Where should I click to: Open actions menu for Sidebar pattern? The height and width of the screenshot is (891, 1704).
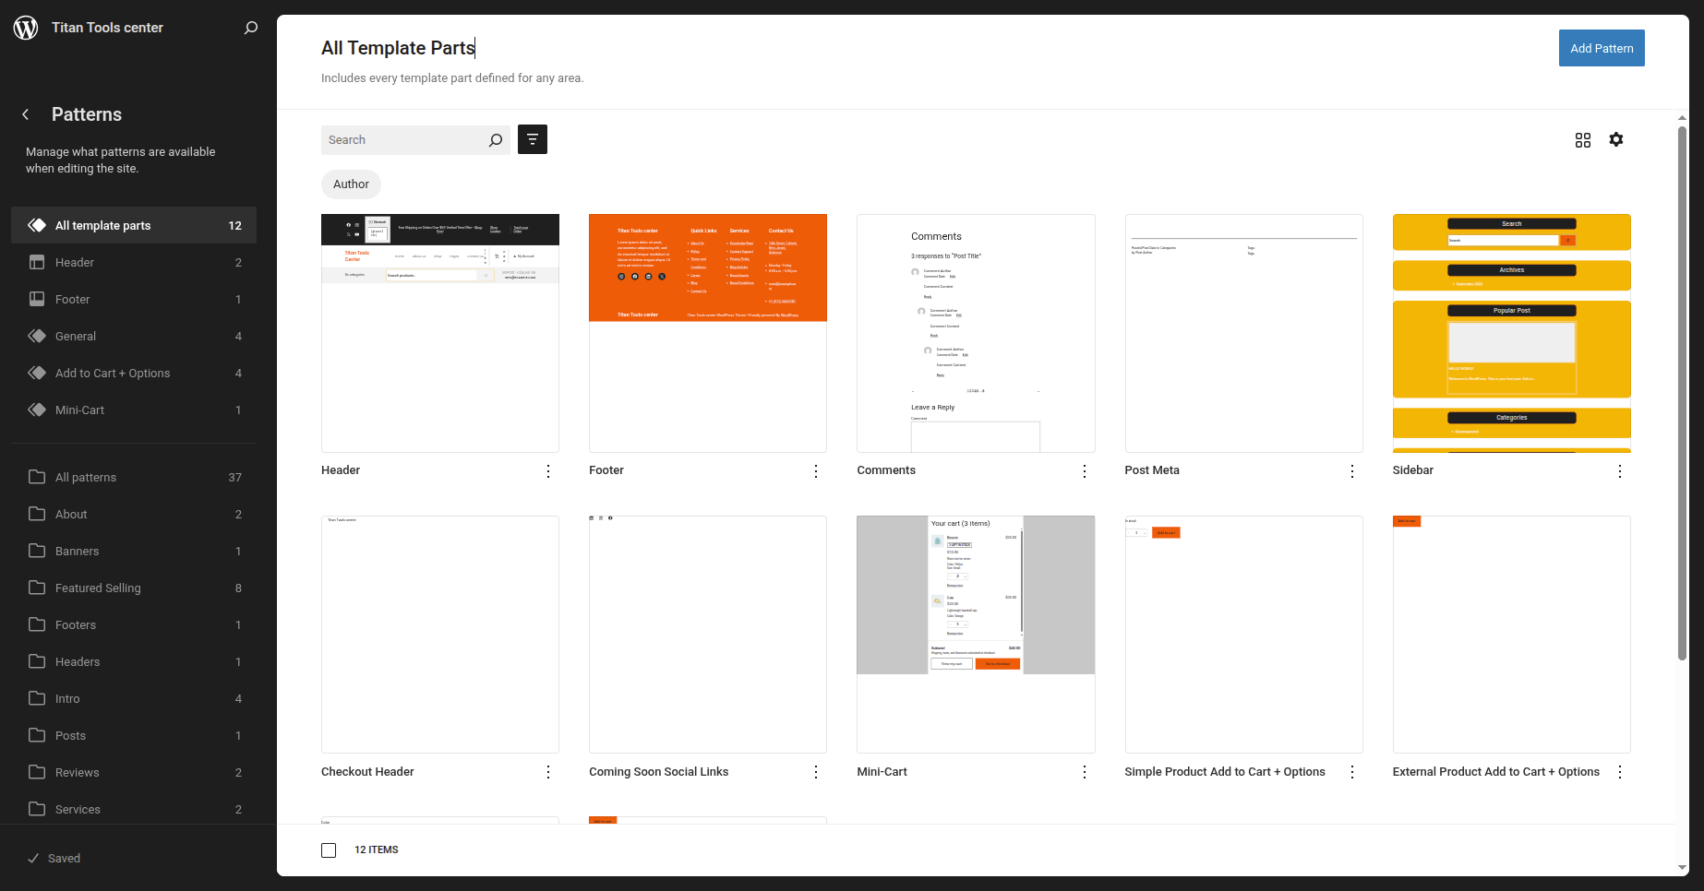pos(1619,470)
